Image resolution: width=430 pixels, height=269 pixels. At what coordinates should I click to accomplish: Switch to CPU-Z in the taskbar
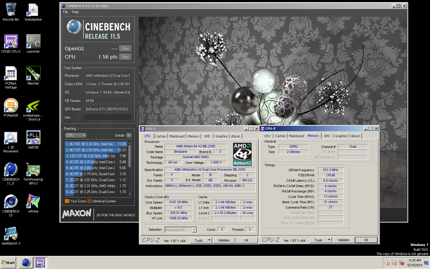tap(40, 263)
